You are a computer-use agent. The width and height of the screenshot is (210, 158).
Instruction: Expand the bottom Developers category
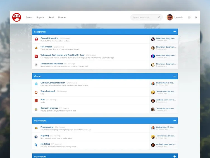point(175,157)
